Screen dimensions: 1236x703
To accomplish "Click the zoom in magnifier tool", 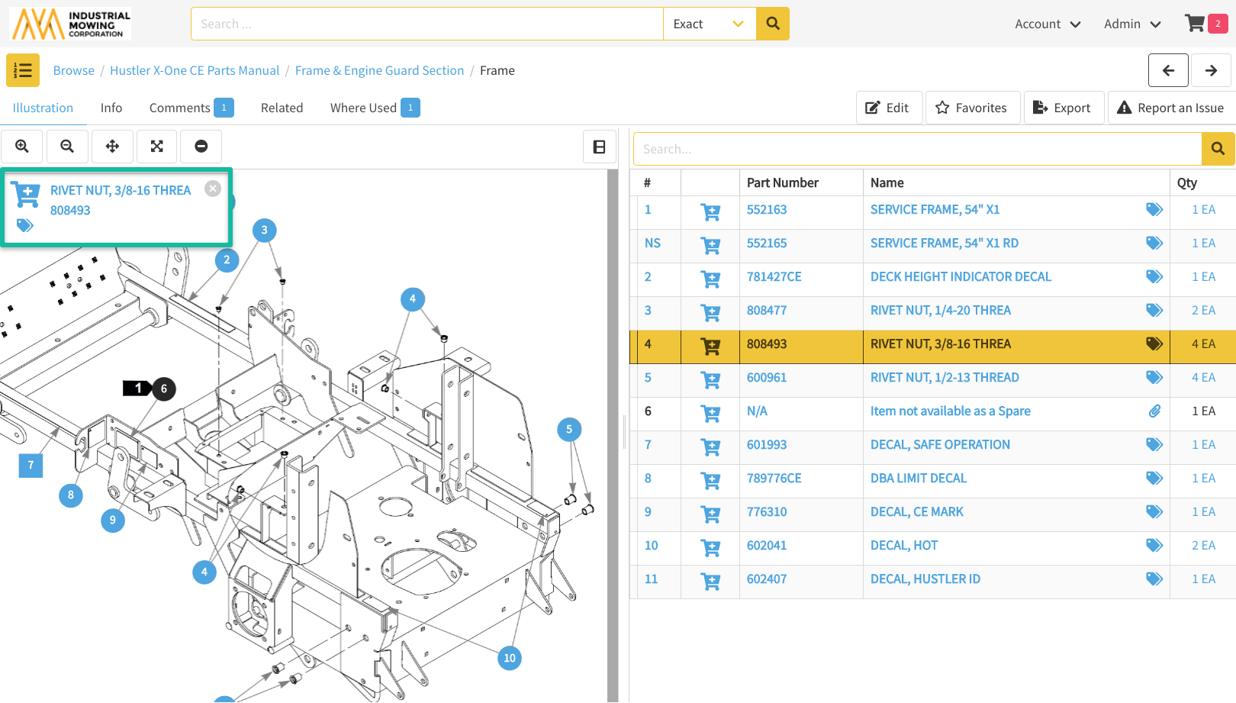I will tap(22, 147).
